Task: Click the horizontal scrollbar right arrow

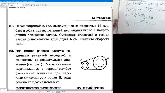Action: point(110,90)
